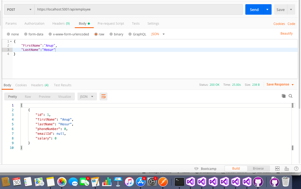Open the Pre-request Script tab

[111, 23]
